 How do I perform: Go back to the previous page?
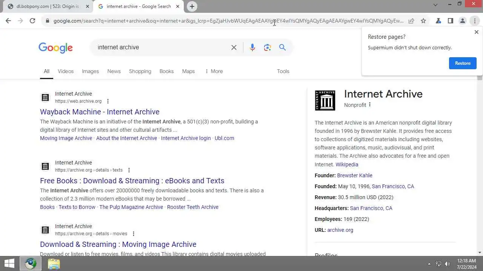point(8,21)
